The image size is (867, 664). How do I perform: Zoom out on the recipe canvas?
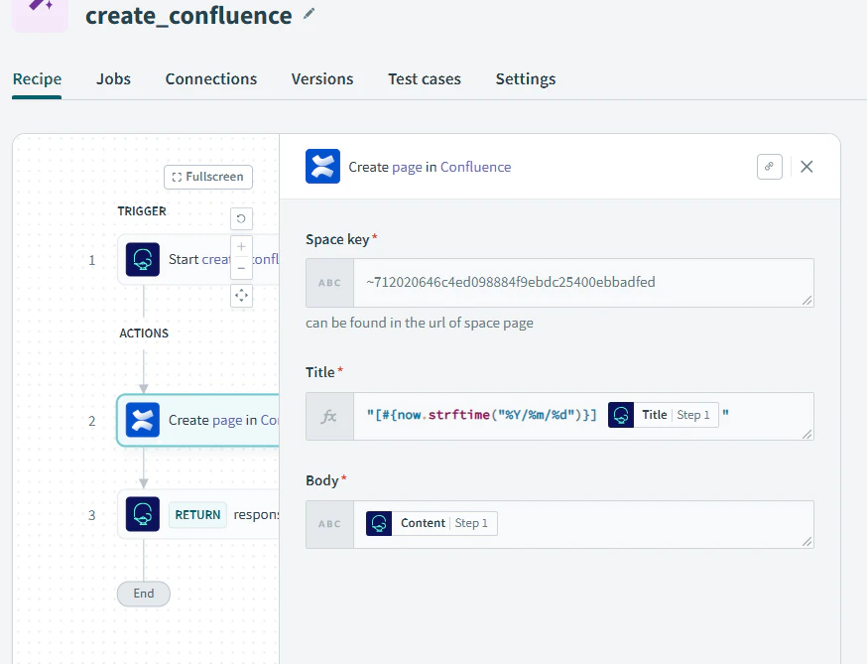241,268
